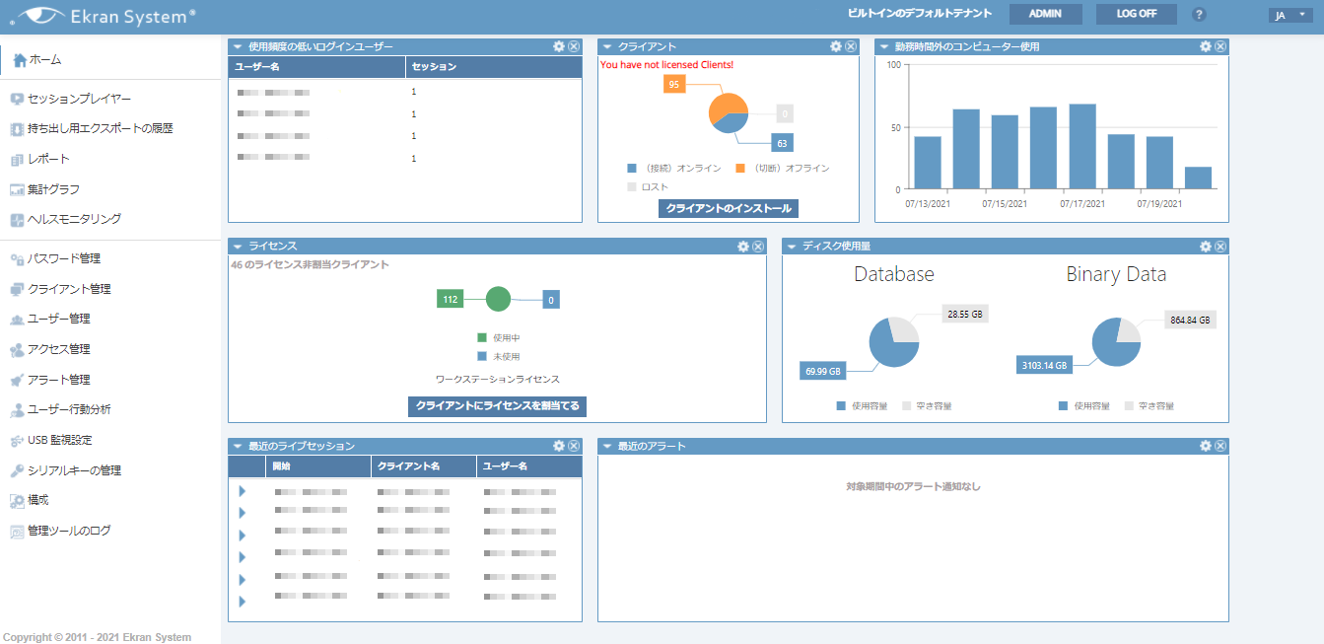This screenshot has height=644, width=1324.
Task: Collapse the ライセンス widget via header arrow
Action: point(238,247)
